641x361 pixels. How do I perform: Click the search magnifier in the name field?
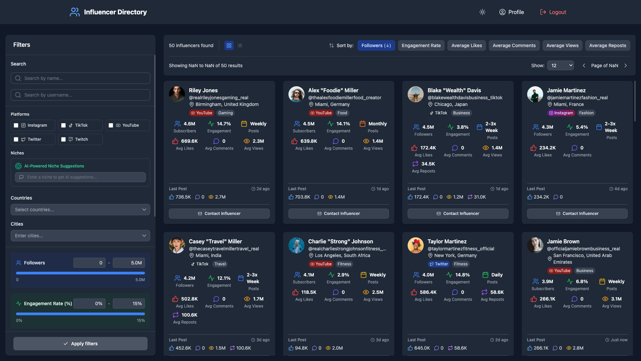18,78
